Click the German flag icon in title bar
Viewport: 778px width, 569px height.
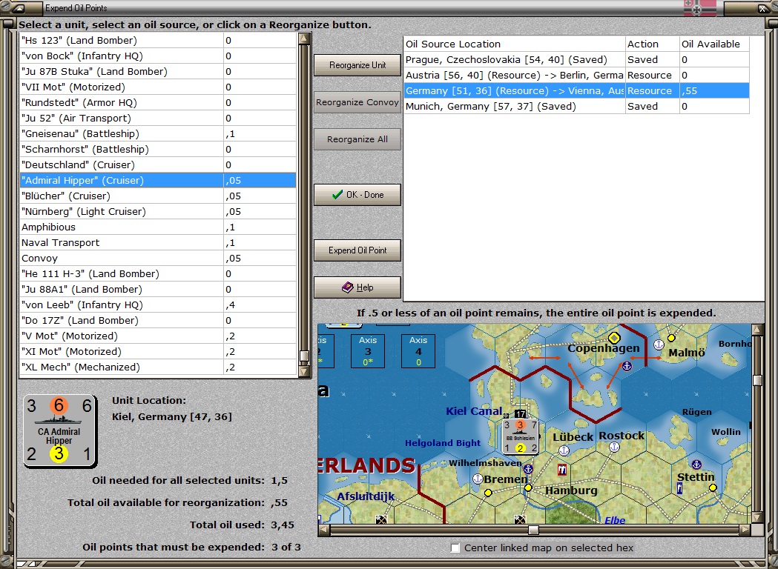[699, 8]
